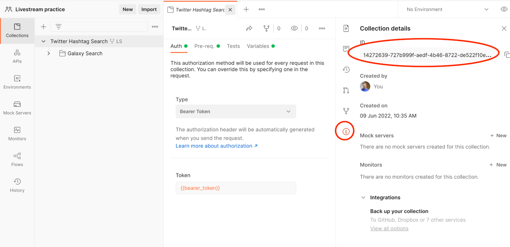Open the tab bar more-options menu
Image resolution: width=510 pixels, height=247 pixels.
point(262,9)
